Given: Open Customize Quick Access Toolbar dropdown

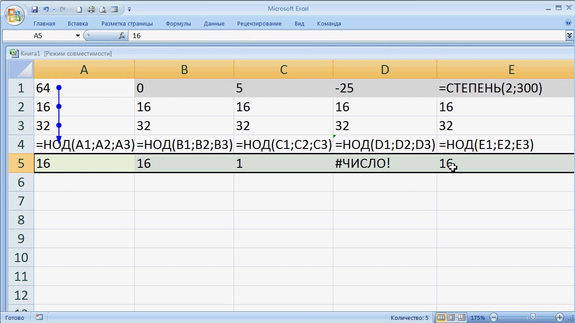Looking at the screenshot, I should 129,9.
